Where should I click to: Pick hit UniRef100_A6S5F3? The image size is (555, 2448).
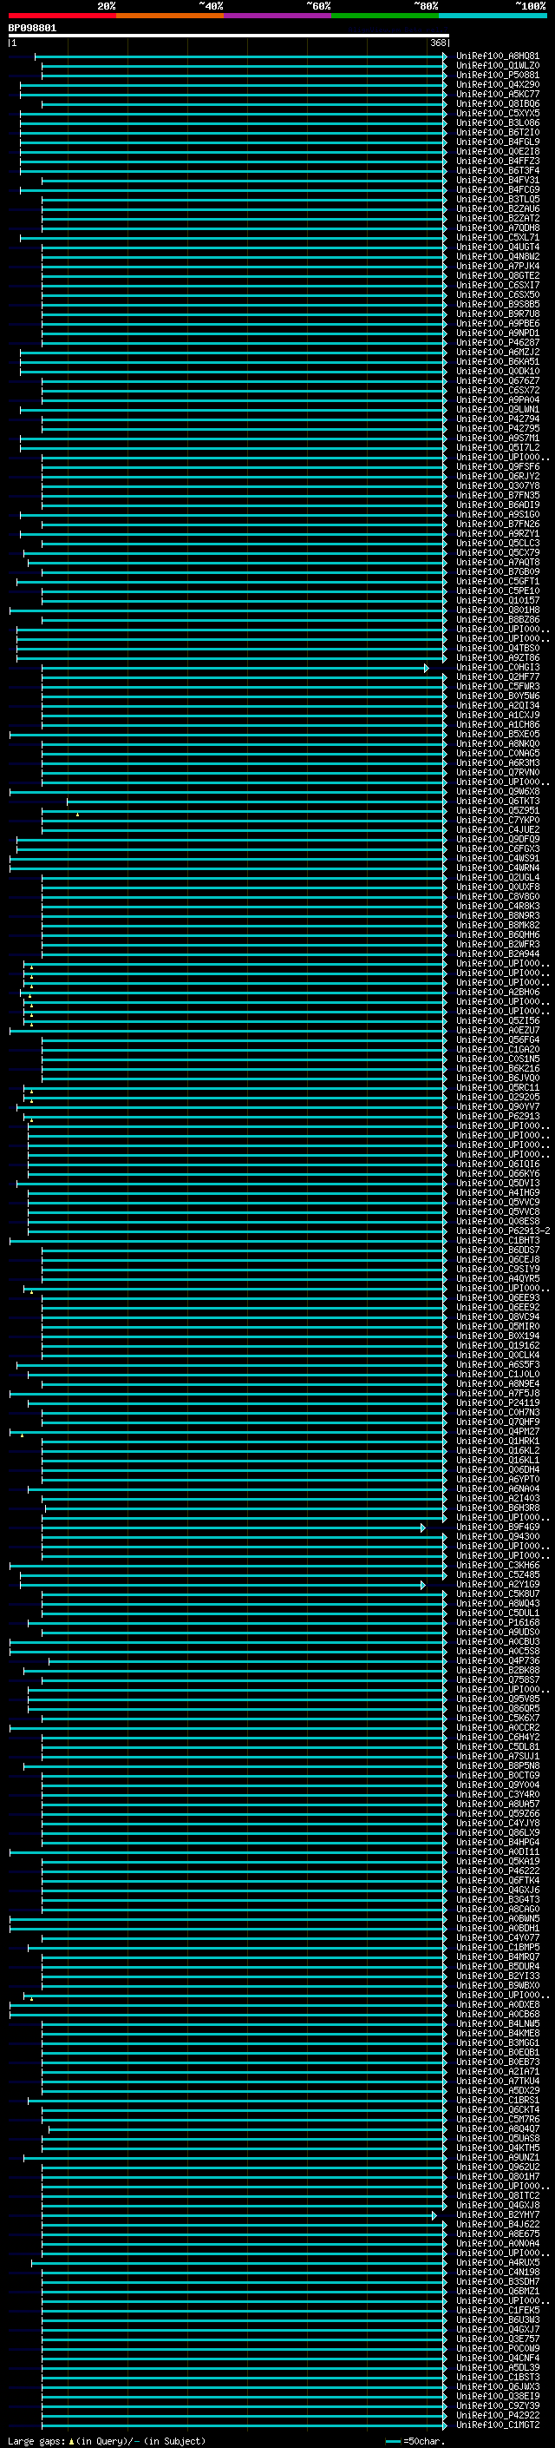coord(497,1364)
